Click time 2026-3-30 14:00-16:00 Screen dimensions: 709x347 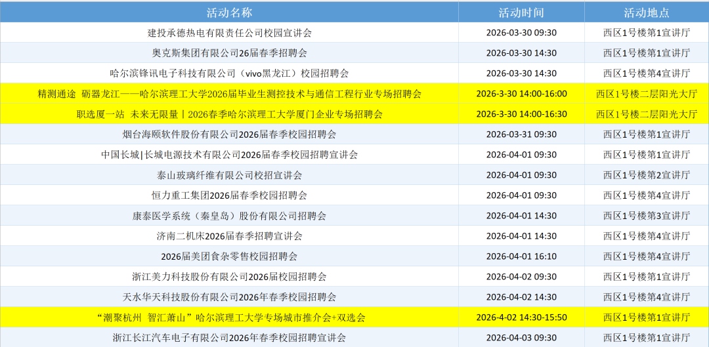521,94
